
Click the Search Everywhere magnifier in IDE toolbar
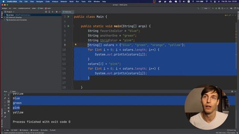[x=238, y=8]
